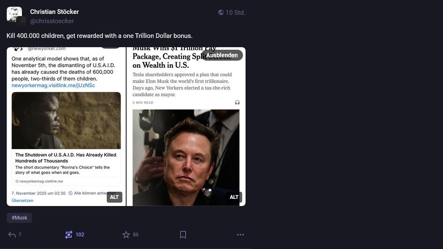The image size is (443, 249).
Task: Open Christian Stöcker's profile avatar
Action: coord(14,14)
